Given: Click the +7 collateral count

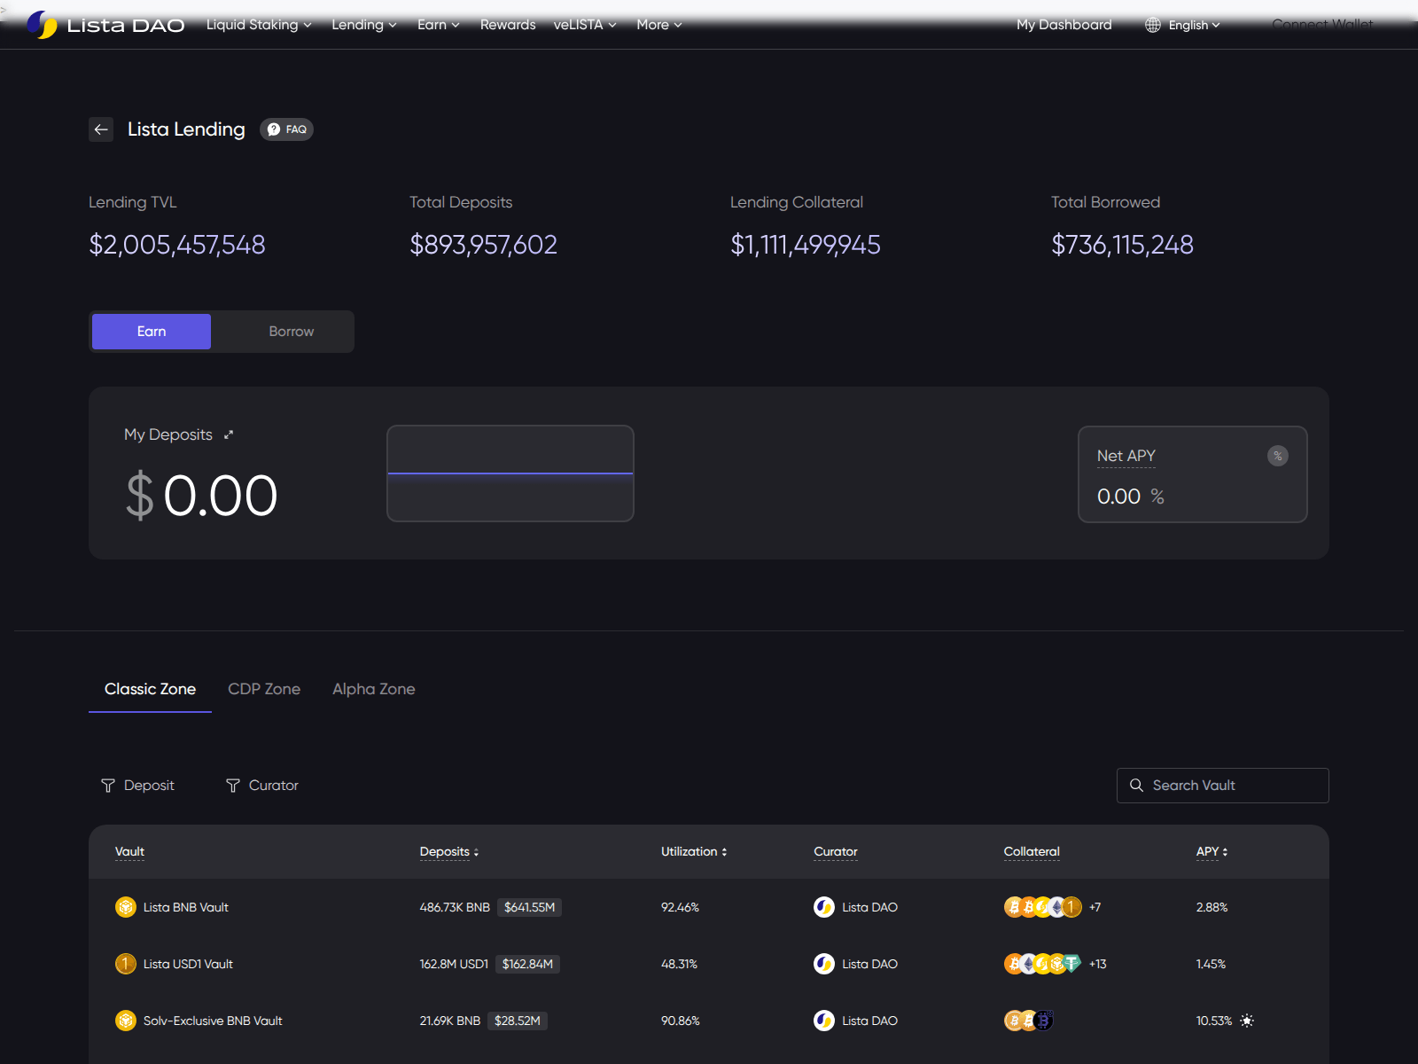Looking at the screenshot, I should pyautogui.click(x=1095, y=907).
